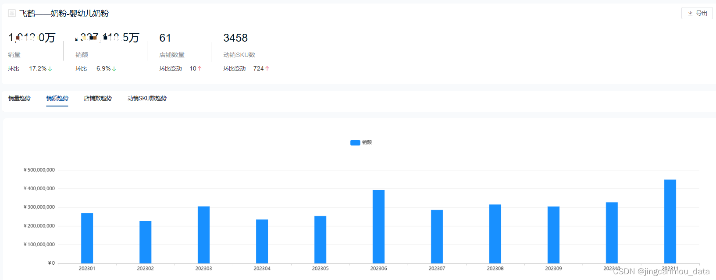Click the 飞鹤——奶粉-婴幼儿奶粉 title
The height and width of the screenshot is (280, 716).
pyautogui.click(x=64, y=14)
